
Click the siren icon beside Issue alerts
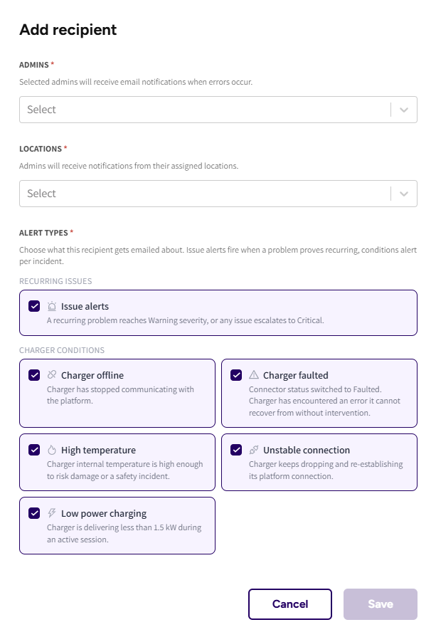click(51, 306)
